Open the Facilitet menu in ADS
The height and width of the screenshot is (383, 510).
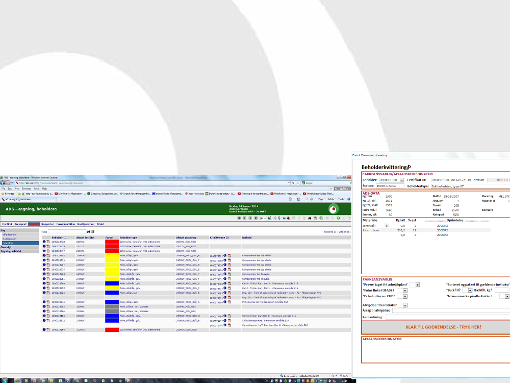tap(7, 224)
